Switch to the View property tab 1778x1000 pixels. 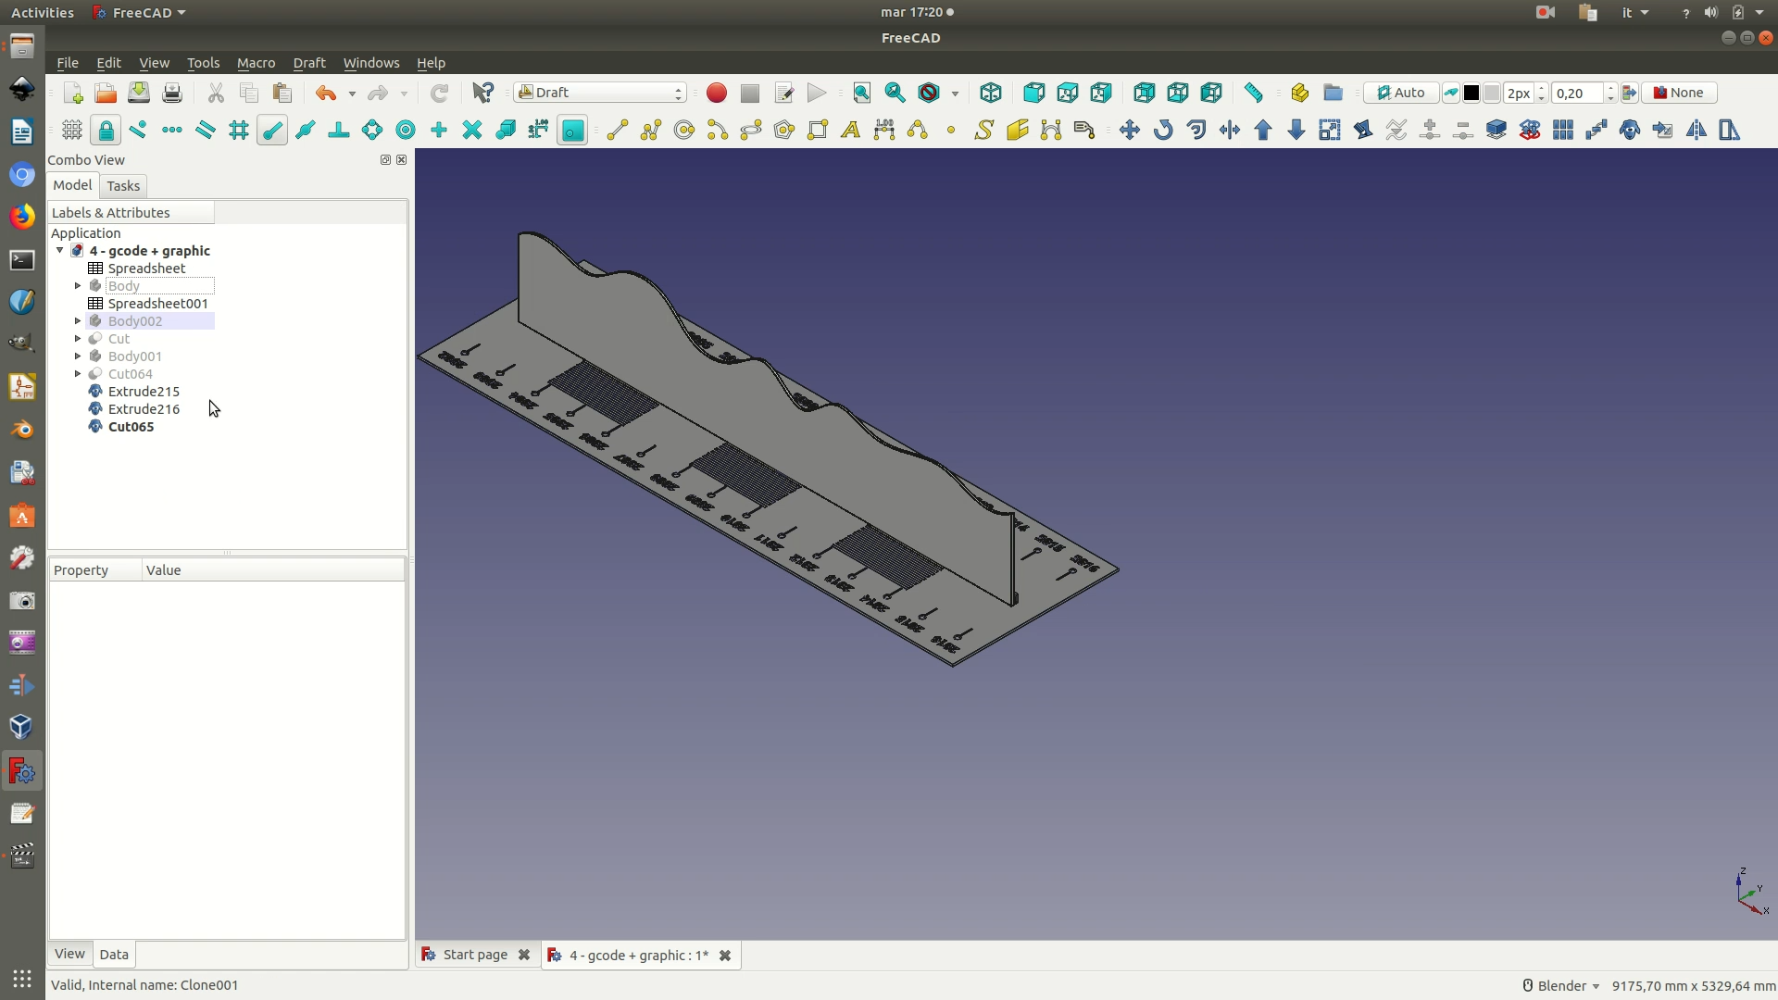[x=69, y=954]
